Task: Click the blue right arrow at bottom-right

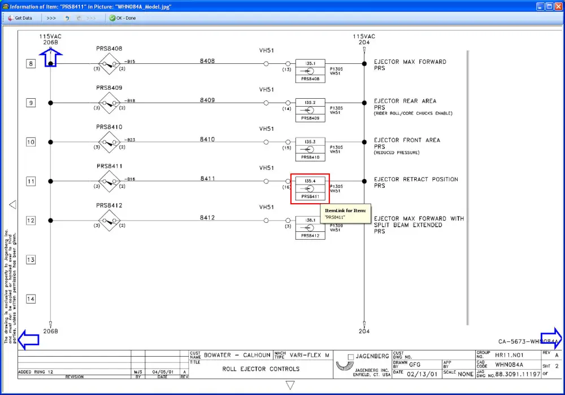Action: [x=551, y=338]
